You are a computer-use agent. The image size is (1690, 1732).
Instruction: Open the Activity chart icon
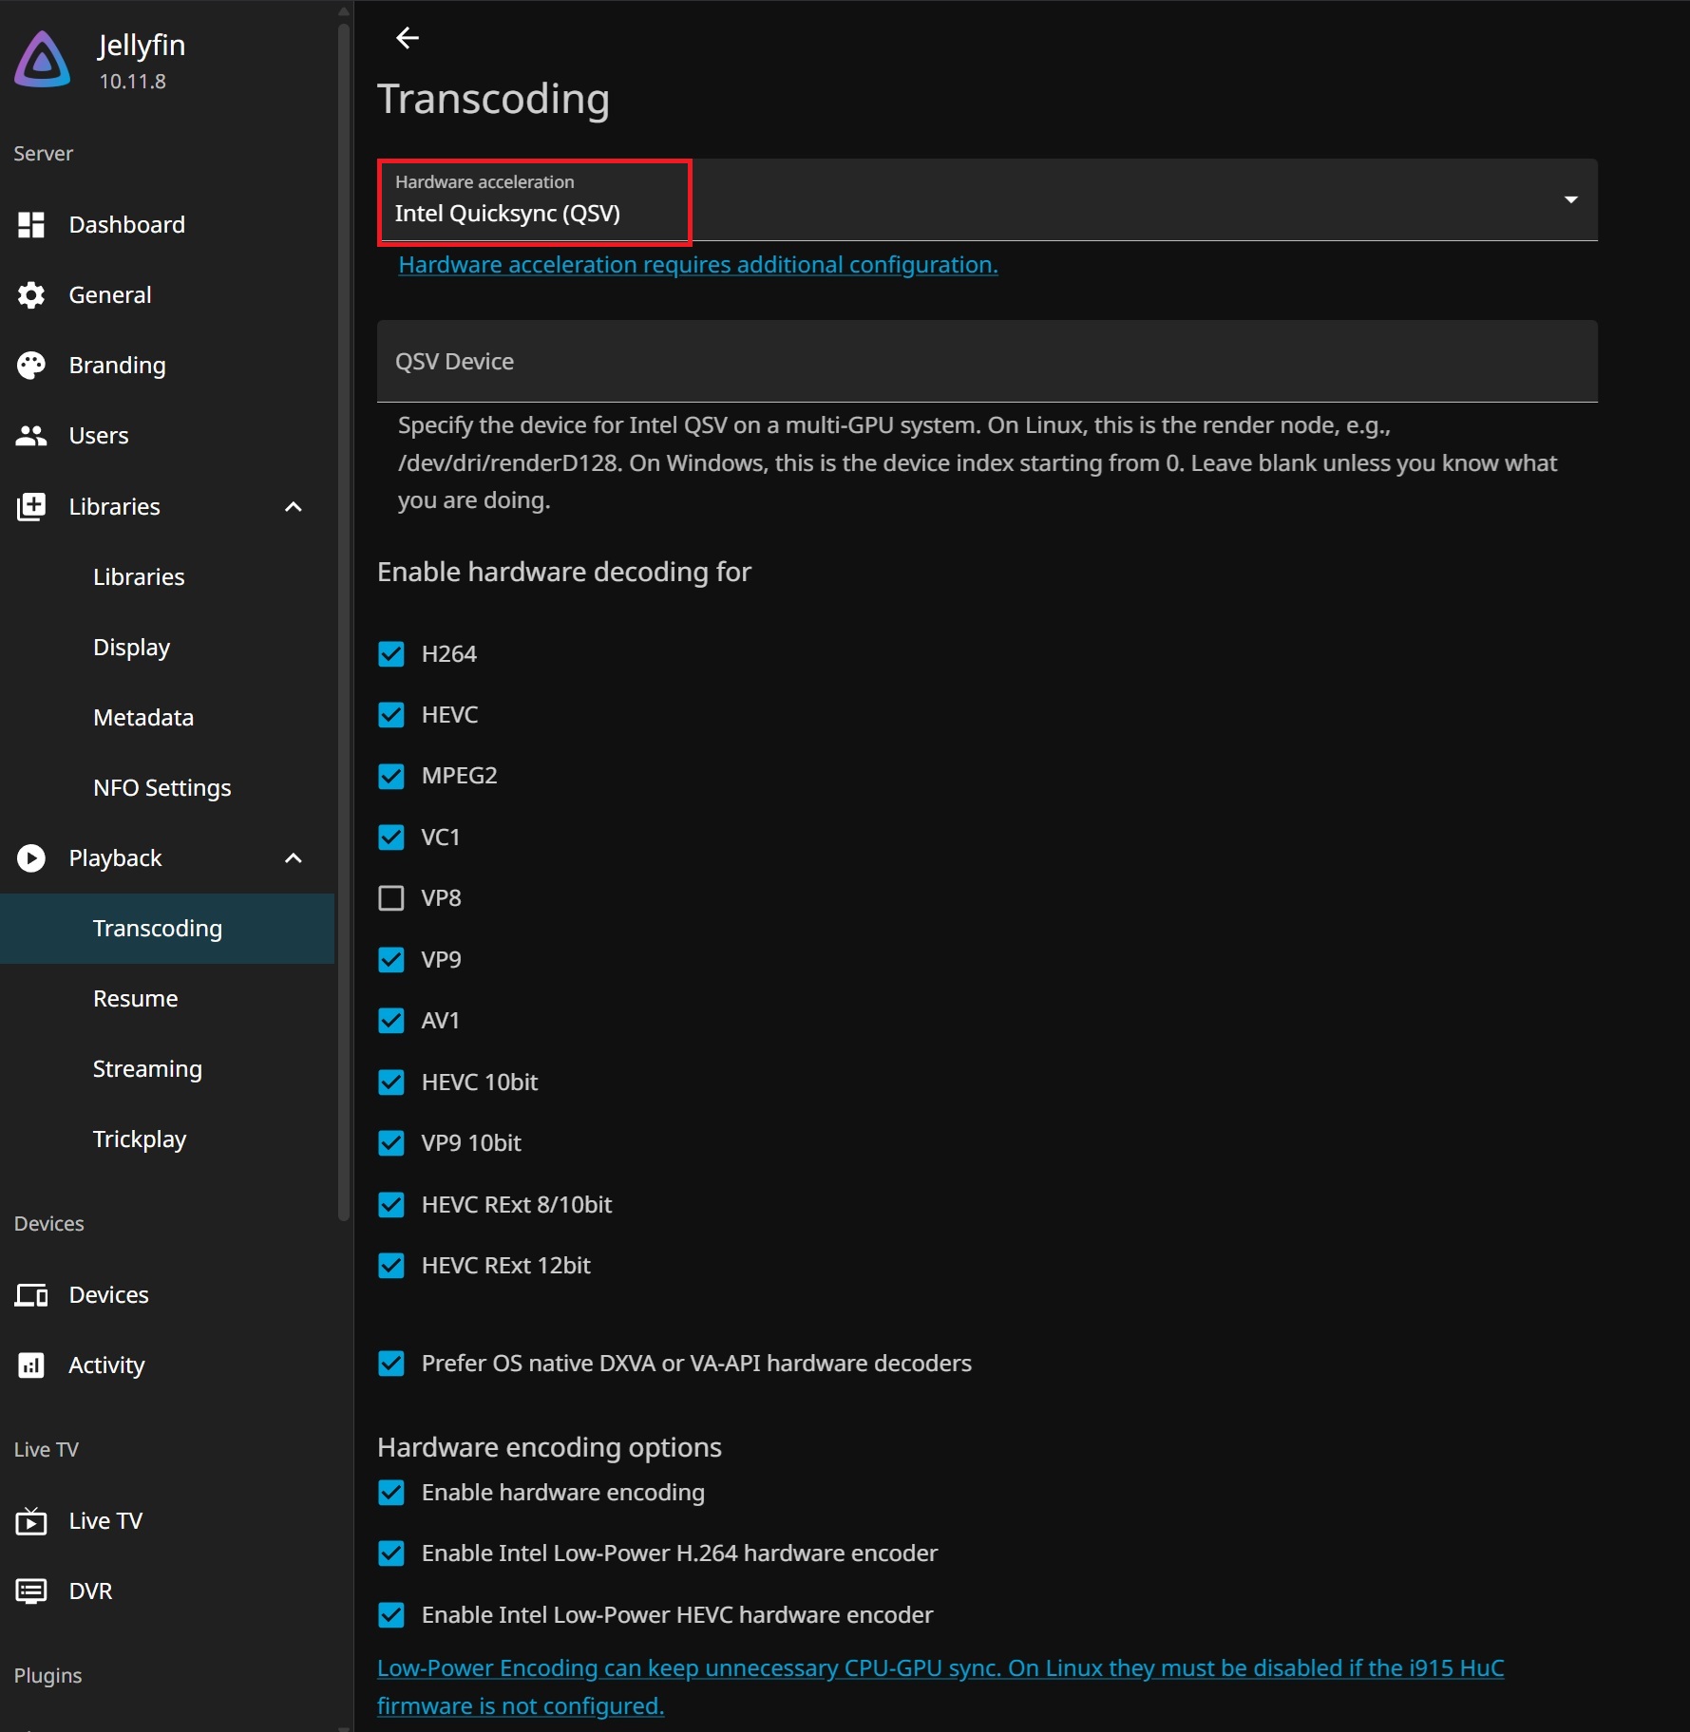click(x=31, y=1365)
